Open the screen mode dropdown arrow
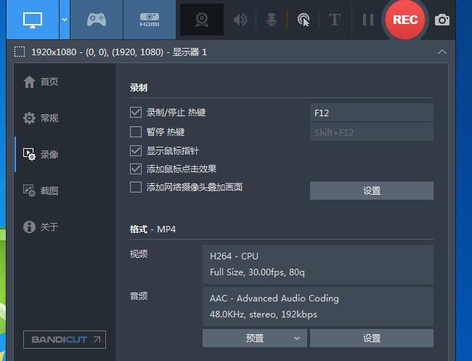472x361 pixels. 65,20
